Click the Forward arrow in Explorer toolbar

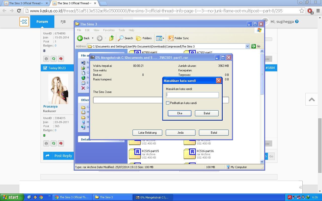[x=100, y=38]
